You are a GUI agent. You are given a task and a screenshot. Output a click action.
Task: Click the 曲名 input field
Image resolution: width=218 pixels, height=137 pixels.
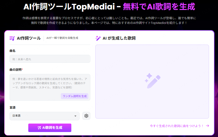click(50, 59)
